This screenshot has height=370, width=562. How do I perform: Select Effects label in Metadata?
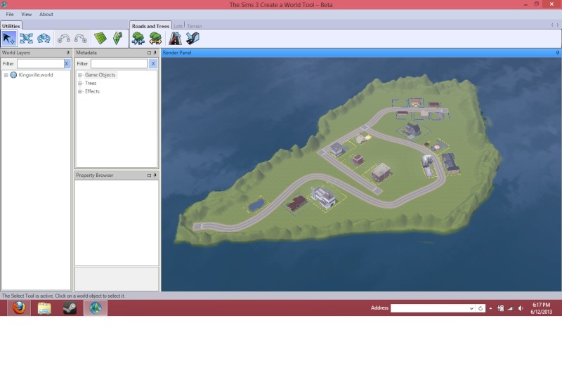coord(92,91)
